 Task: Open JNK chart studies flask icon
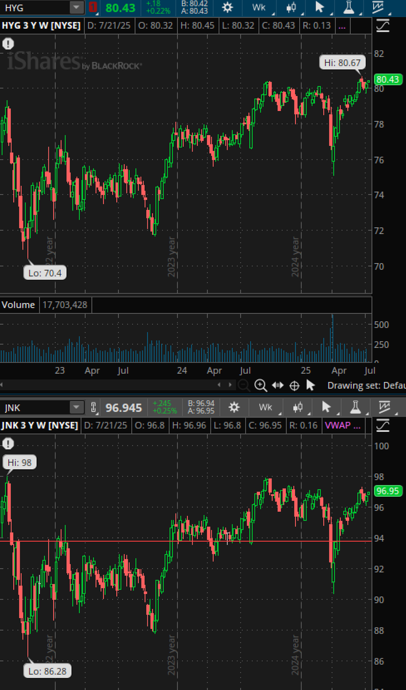pyautogui.click(x=354, y=407)
